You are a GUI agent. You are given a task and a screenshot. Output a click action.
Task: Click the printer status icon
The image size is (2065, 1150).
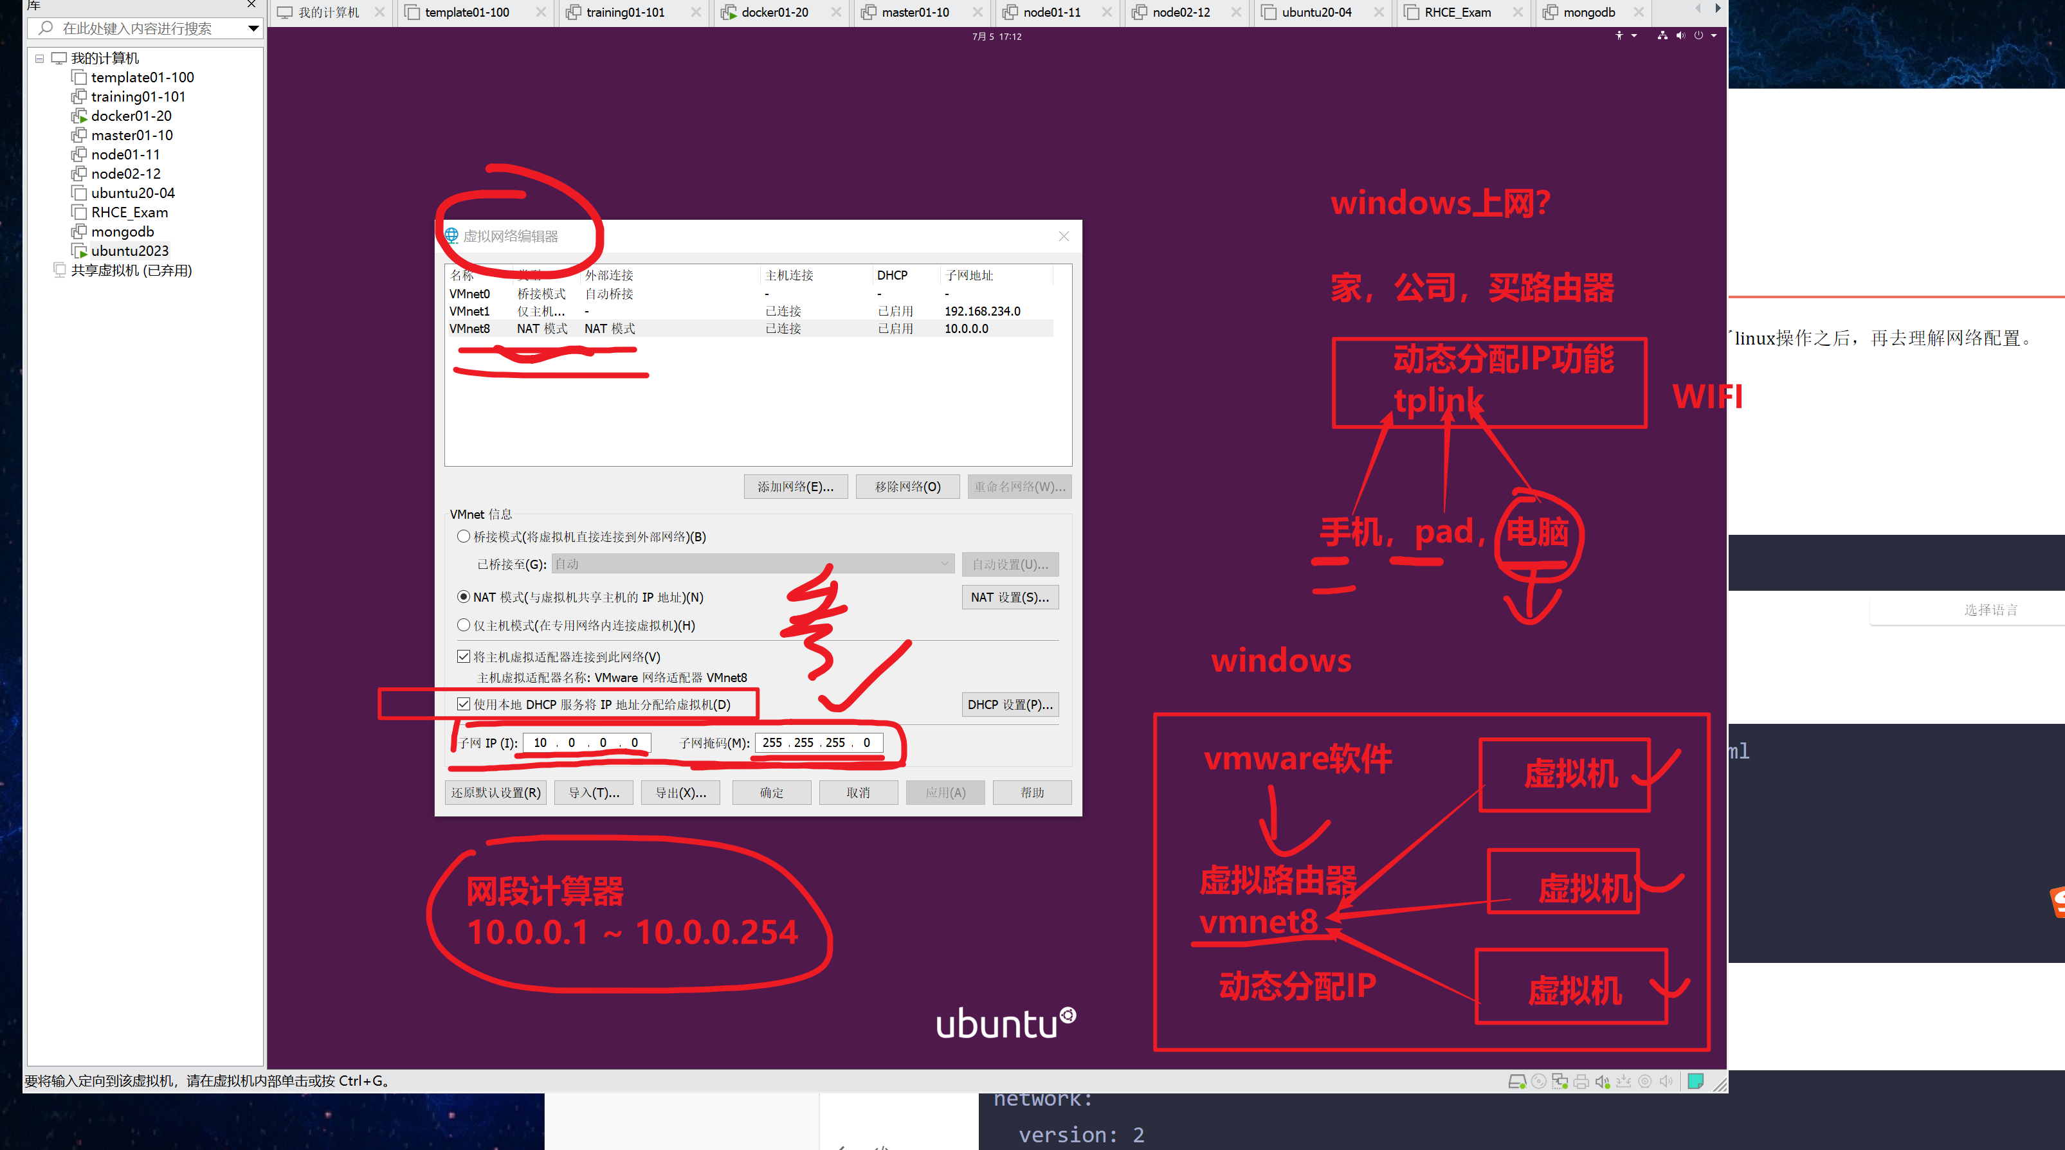(x=1581, y=1081)
